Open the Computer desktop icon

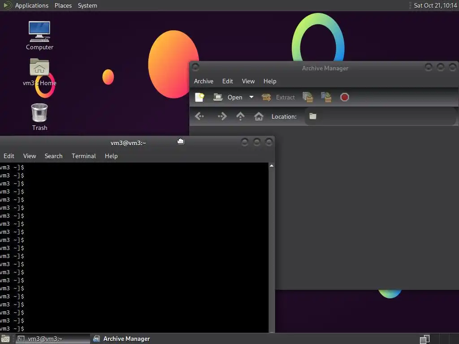coord(39,35)
